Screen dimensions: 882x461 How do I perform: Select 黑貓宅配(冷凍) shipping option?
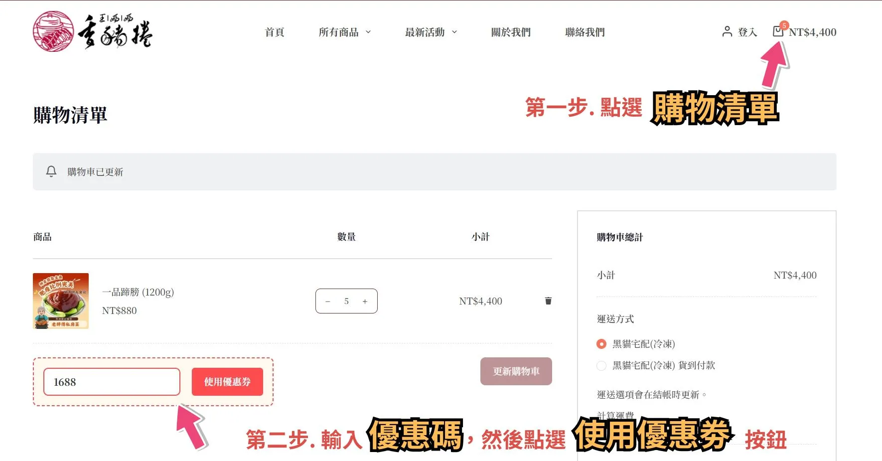(x=601, y=344)
